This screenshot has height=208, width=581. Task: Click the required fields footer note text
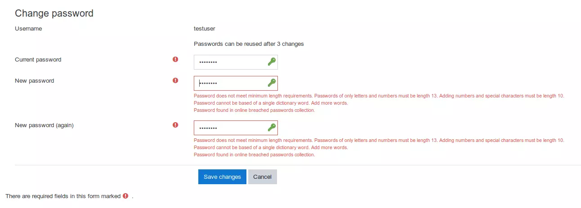click(x=63, y=196)
